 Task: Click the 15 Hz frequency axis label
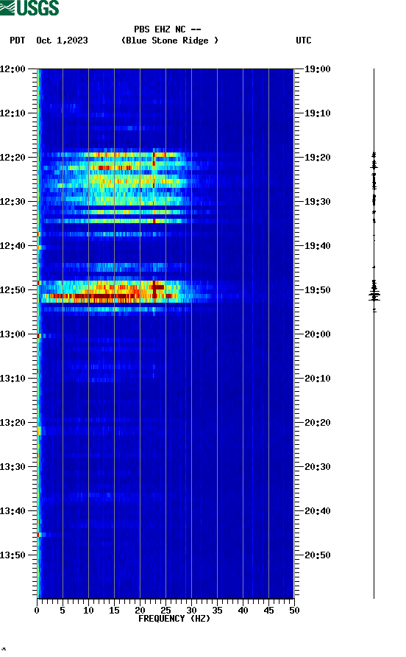114,611
